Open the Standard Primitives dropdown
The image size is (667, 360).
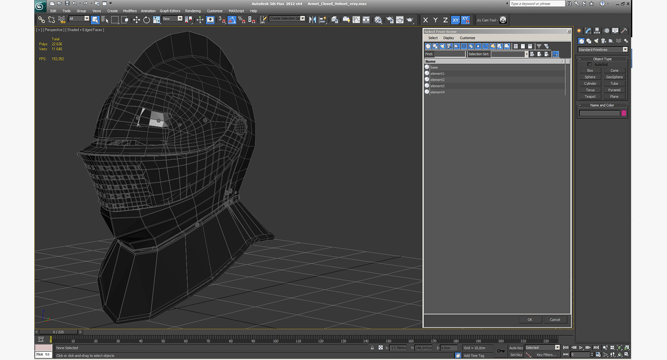pyautogui.click(x=603, y=49)
